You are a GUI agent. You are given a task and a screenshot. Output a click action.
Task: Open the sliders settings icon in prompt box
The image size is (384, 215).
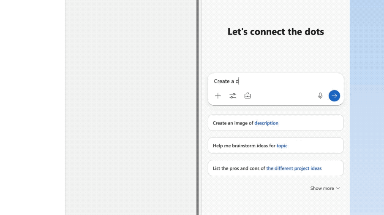tap(233, 96)
